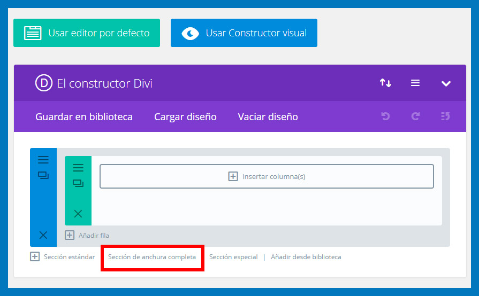Image resolution: width=479 pixels, height=296 pixels.
Task: Delete the blue section with X
Action: (x=43, y=235)
